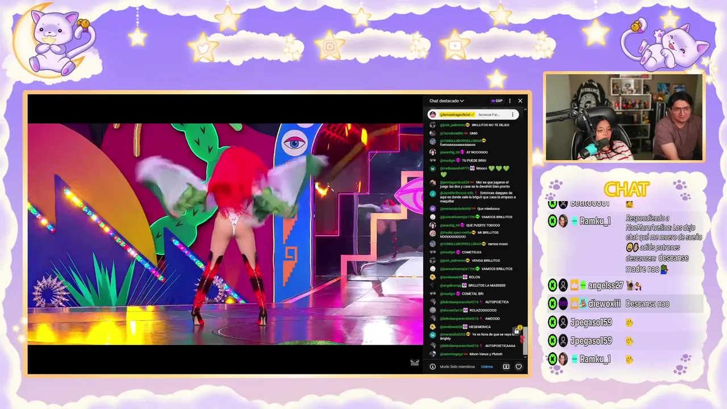727x409 pixels.
Task: Open the pinned message three-dot menu
Action: pyautogui.click(x=512, y=115)
